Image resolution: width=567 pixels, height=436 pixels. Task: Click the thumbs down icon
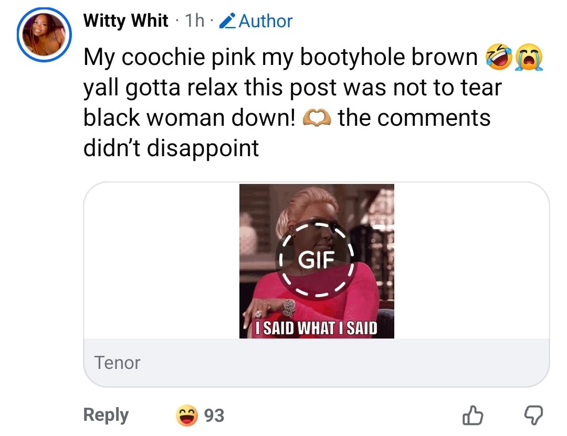point(533,416)
